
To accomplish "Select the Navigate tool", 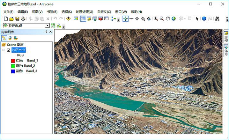I will click(126, 19).
